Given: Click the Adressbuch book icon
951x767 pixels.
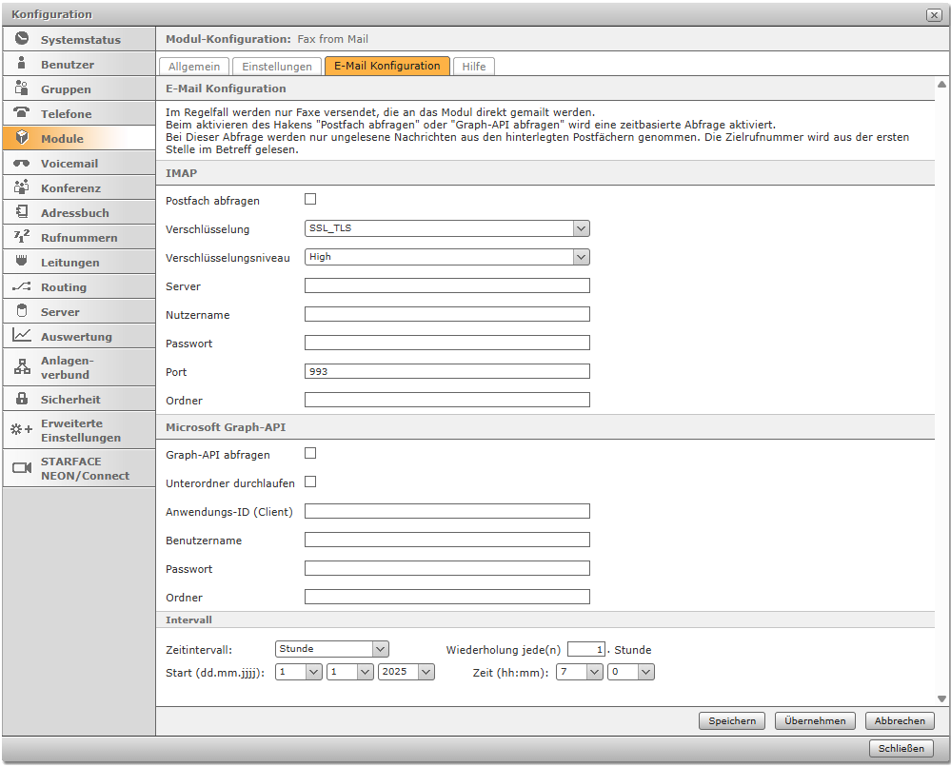Looking at the screenshot, I should 22,212.
